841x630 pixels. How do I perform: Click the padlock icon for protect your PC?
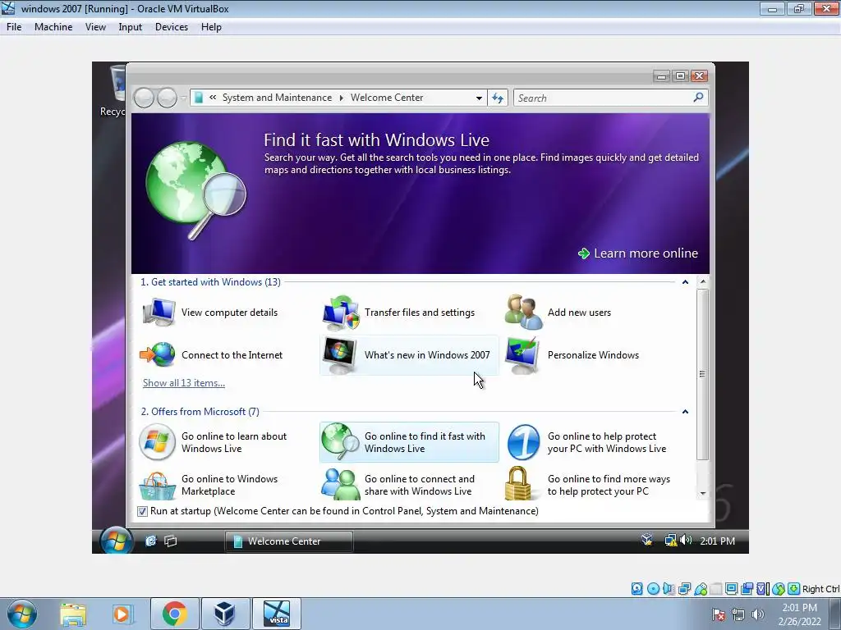(518, 484)
